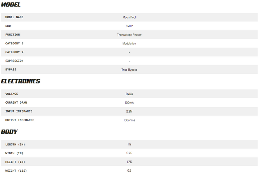Click the EMTP SKU value
The width and height of the screenshot is (258, 174).
coord(129,26)
